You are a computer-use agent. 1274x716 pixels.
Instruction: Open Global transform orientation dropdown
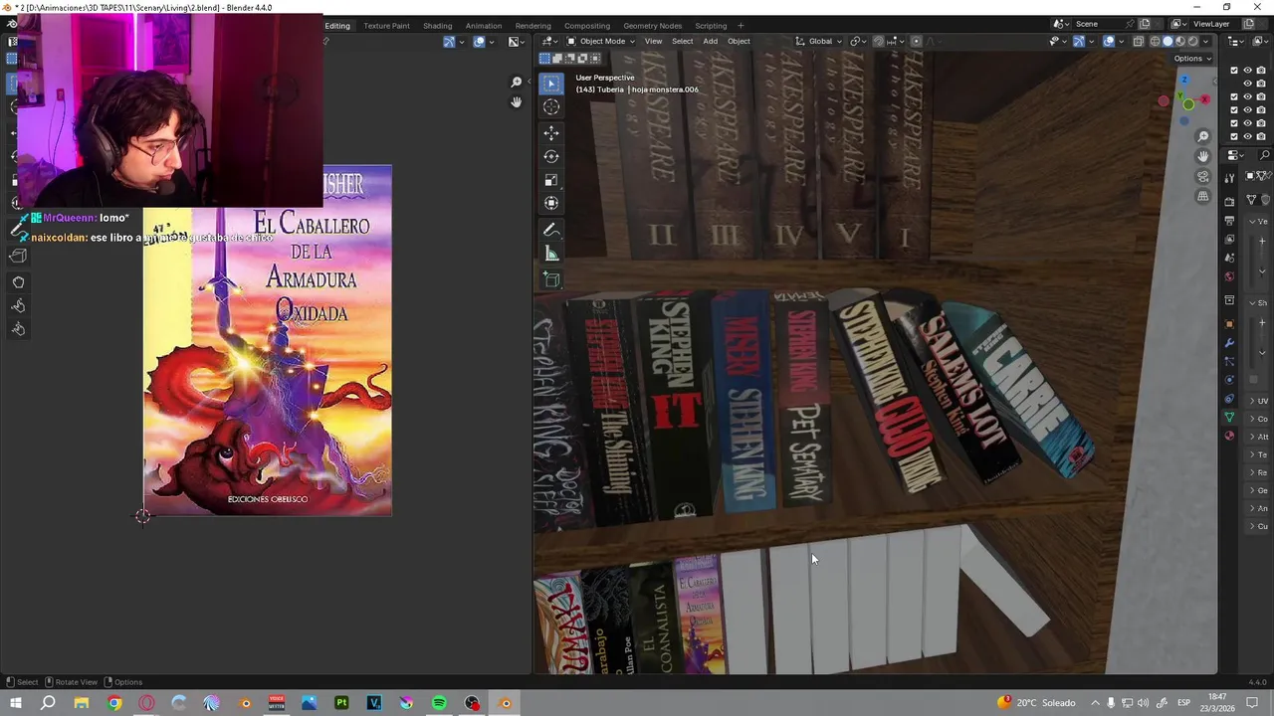(x=818, y=41)
